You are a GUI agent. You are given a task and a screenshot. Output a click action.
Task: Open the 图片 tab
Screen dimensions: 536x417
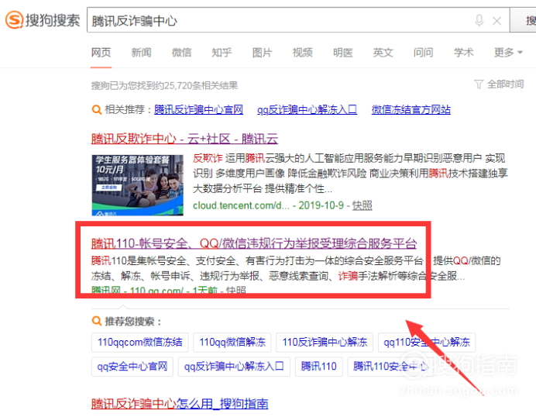point(262,53)
